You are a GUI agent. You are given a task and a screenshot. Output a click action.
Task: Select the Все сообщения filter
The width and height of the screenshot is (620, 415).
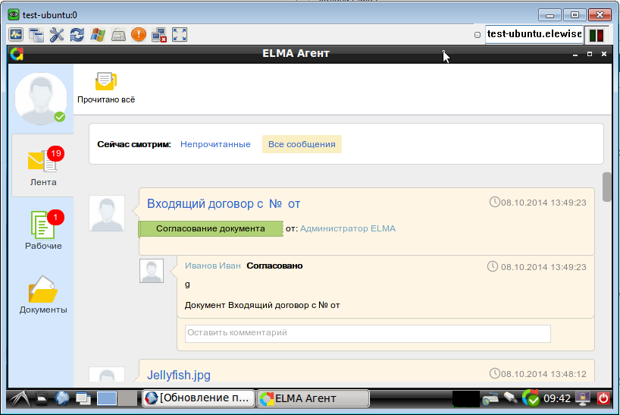pyautogui.click(x=302, y=144)
